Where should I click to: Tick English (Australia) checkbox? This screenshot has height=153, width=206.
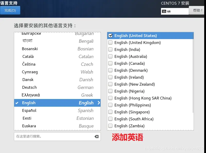point(110,56)
